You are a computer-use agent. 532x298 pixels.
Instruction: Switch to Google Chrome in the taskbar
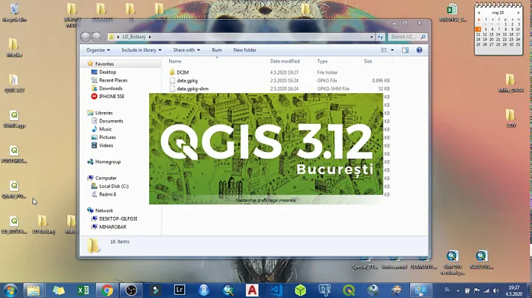click(107, 290)
